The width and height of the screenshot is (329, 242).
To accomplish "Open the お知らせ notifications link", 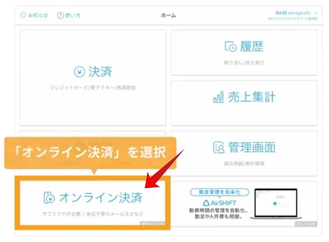I will [x=34, y=15].
